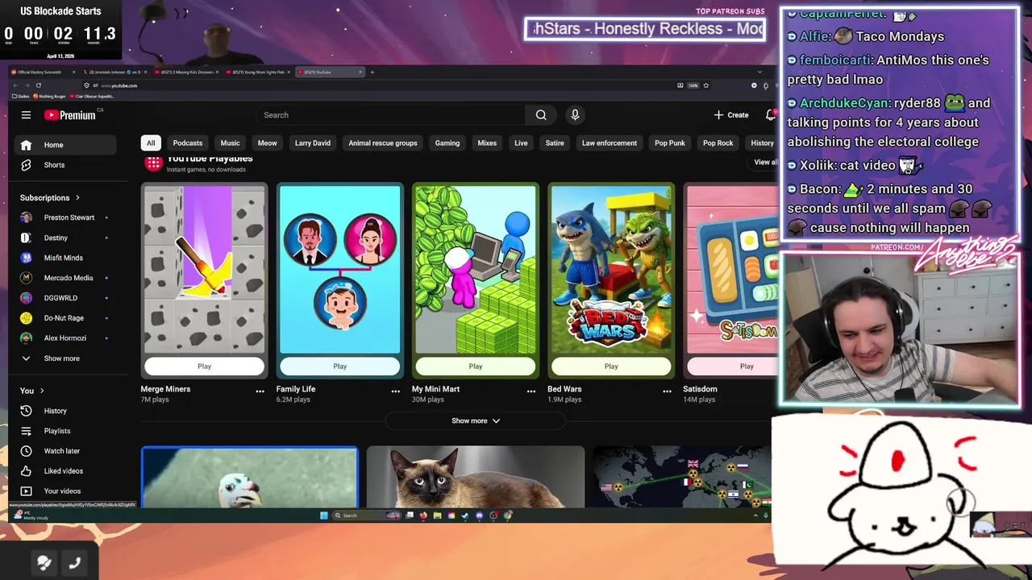
Task: Open Discord from the taskbar
Action: 479,516
